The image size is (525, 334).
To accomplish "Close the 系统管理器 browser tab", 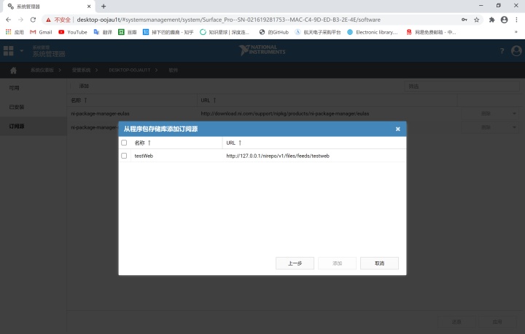I will click(89, 7).
